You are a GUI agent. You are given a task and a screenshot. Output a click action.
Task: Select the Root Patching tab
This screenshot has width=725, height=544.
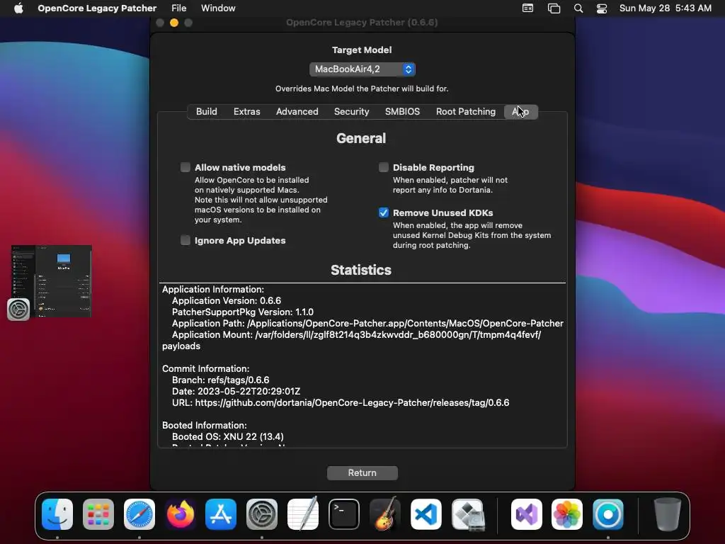pos(466,111)
